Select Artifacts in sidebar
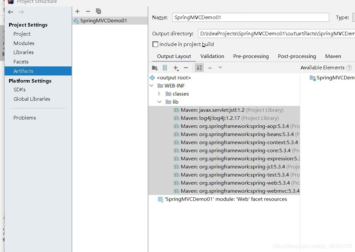The height and width of the screenshot is (252, 355). [38, 71]
